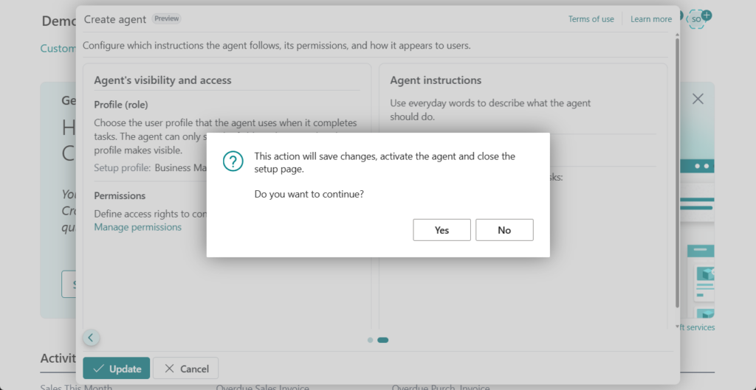Open the Learn more link

(x=651, y=19)
